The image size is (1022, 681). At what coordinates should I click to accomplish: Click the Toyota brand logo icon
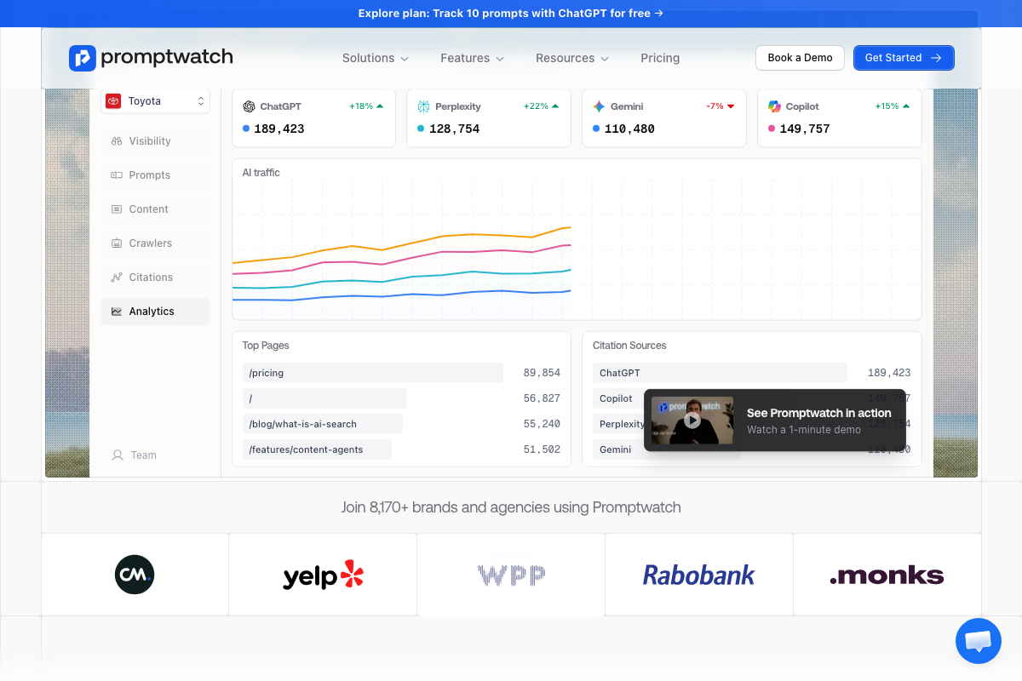pyautogui.click(x=113, y=101)
